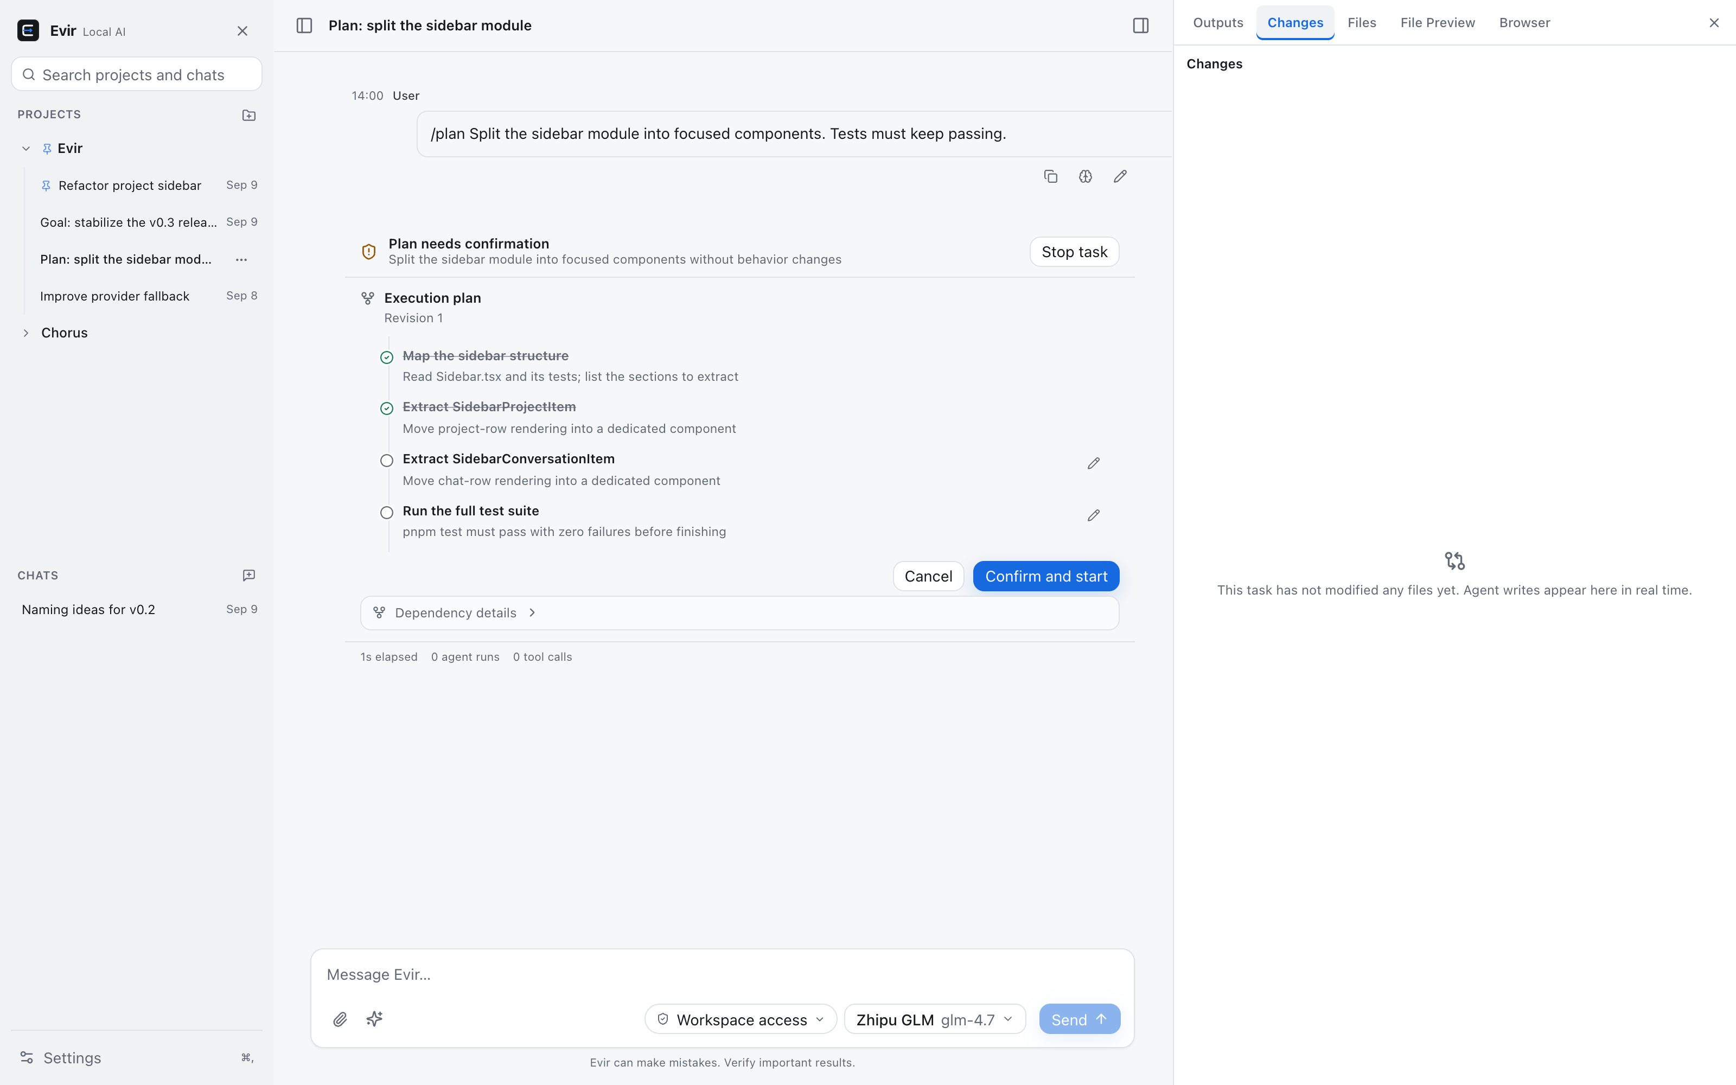Screen dimensions: 1736x1085
Task: Switch to File Preview tab
Action: [1438, 23]
